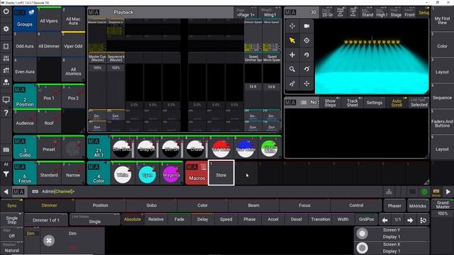Select the plus move tool in 3D viewer
The image size is (454, 255).
click(292, 55)
